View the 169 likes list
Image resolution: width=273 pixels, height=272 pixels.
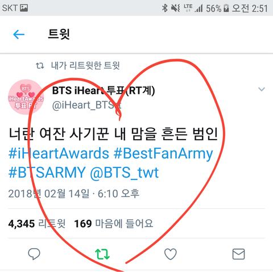click(113, 224)
